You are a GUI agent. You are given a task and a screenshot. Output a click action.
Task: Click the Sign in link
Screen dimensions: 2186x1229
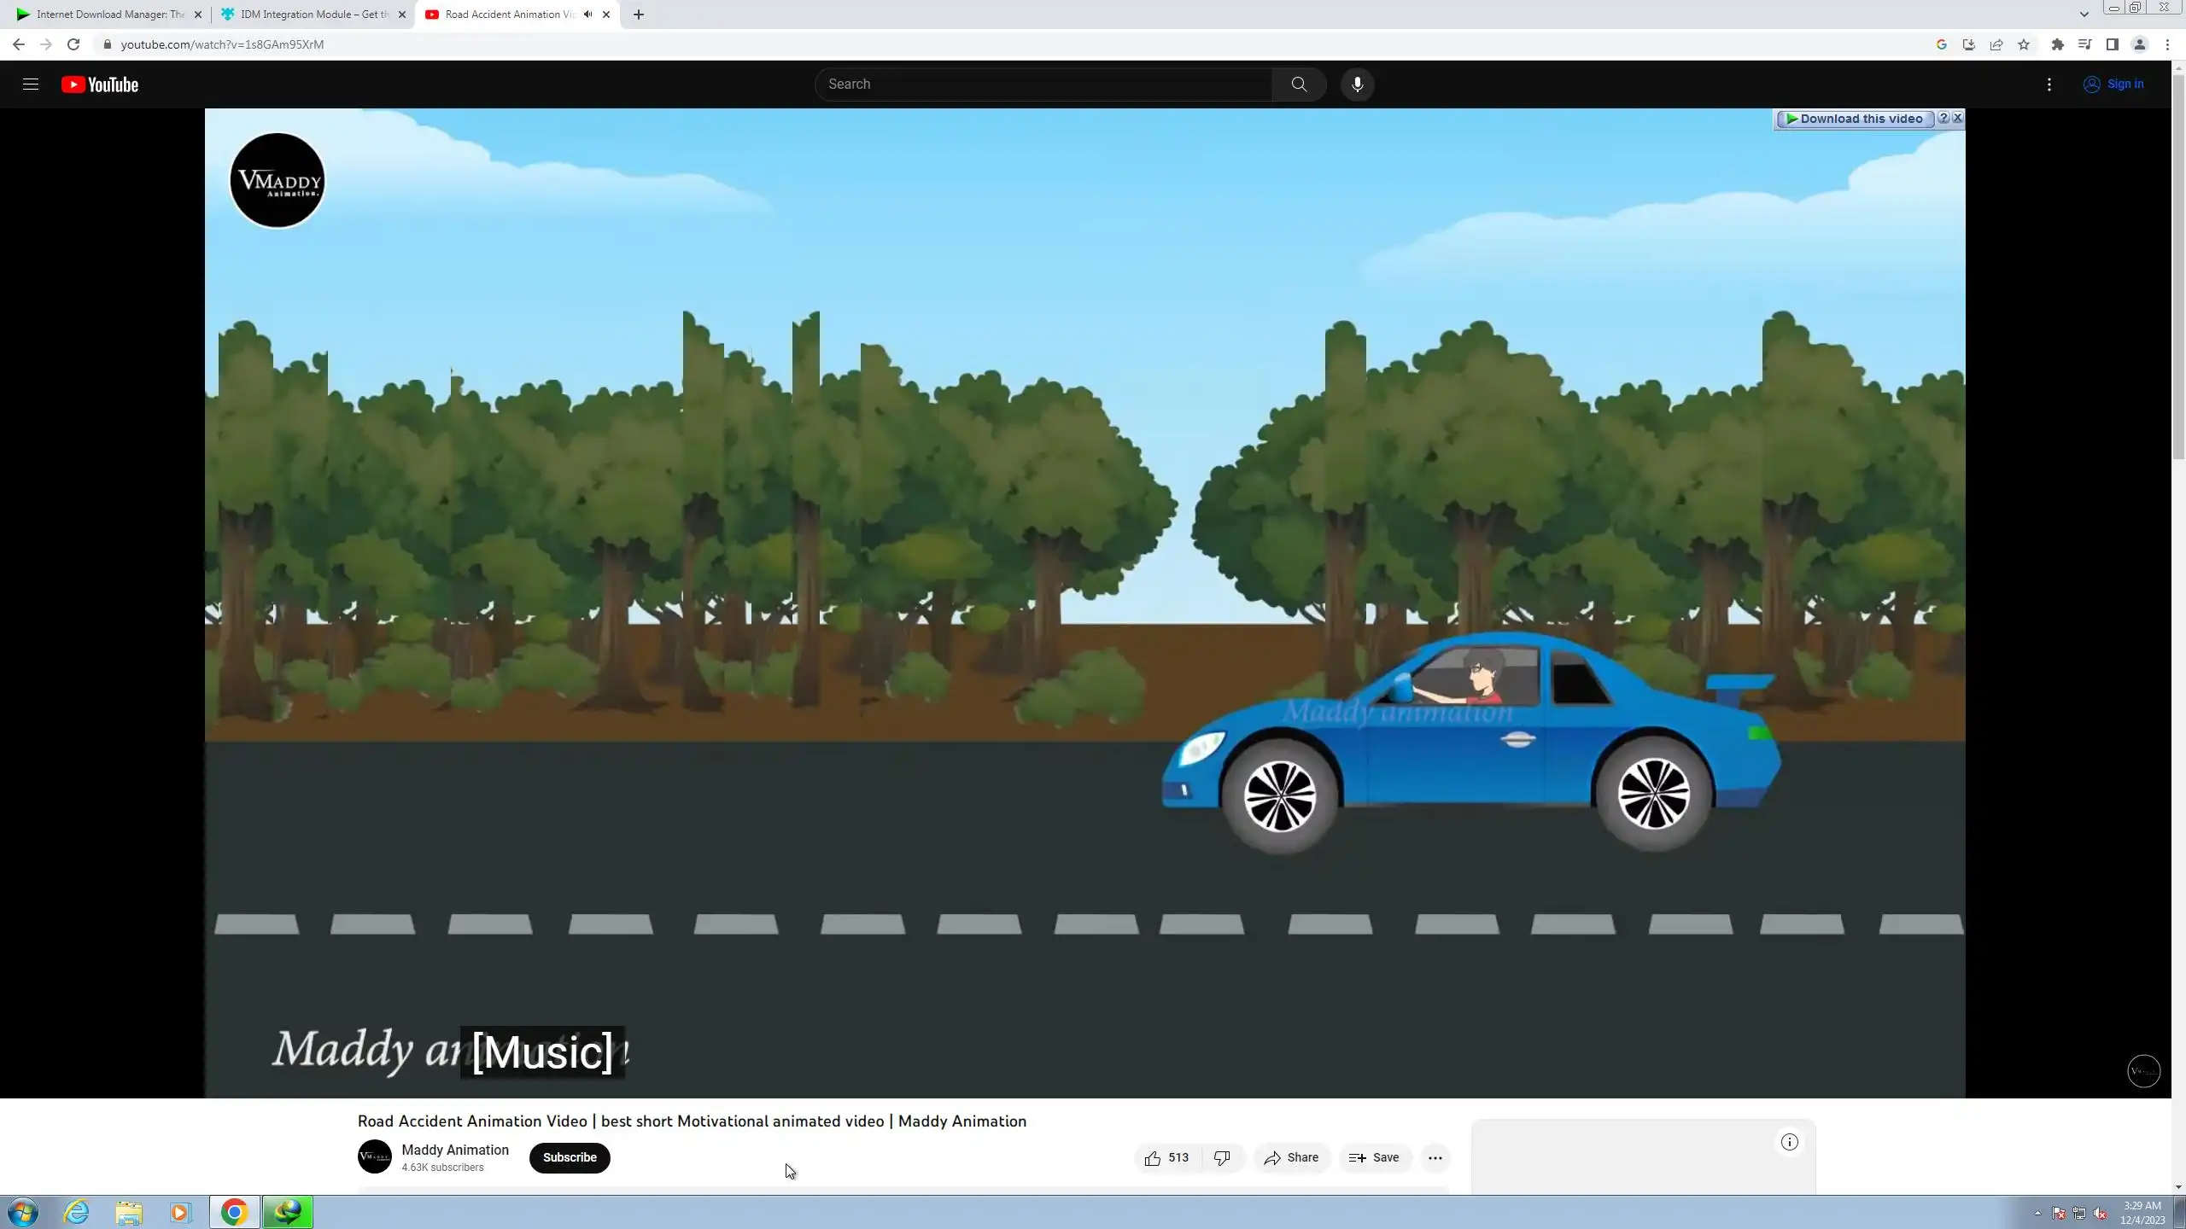pos(2114,84)
